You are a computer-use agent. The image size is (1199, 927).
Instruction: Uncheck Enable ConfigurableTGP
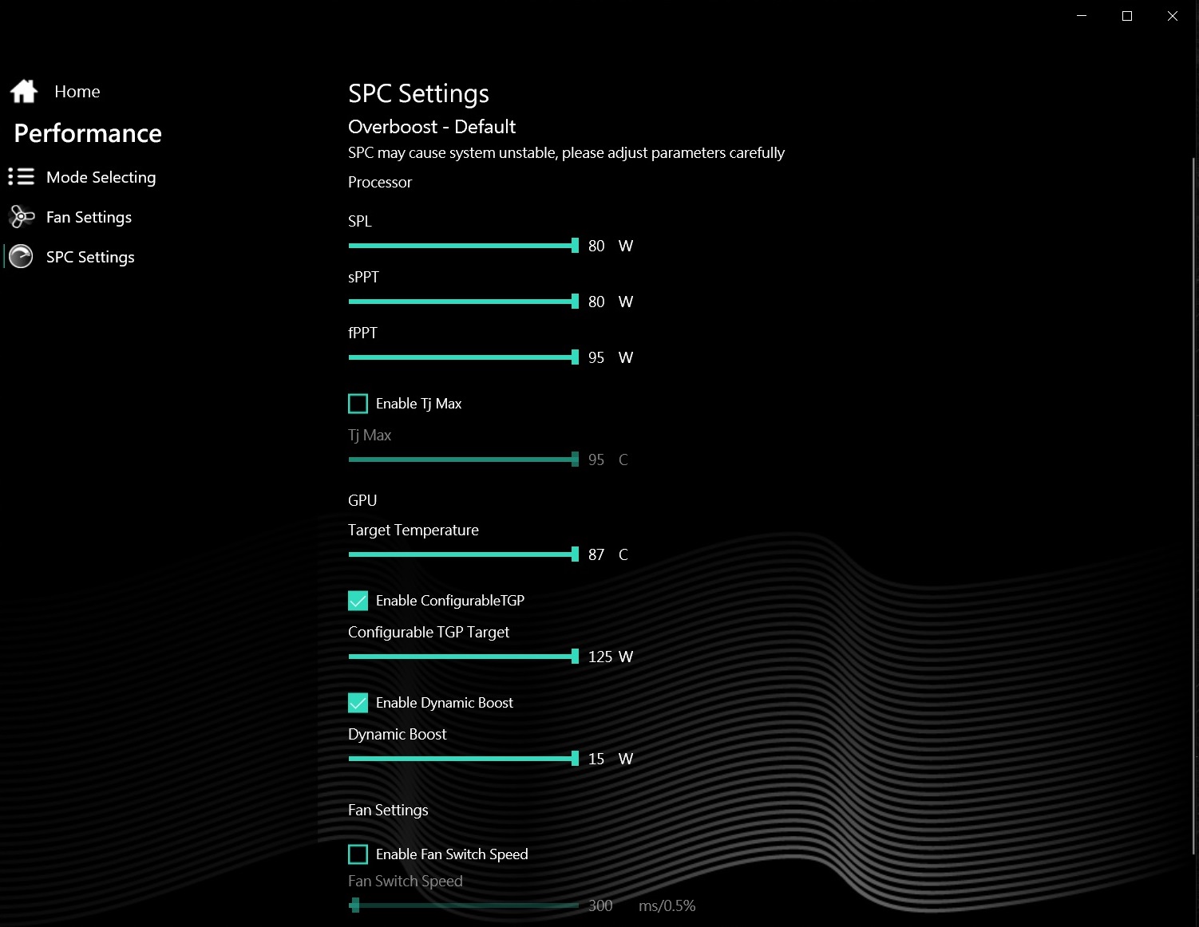[x=358, y=601]
